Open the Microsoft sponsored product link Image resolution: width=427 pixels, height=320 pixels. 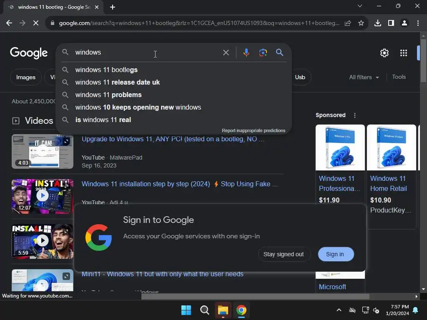click(332, 287)
